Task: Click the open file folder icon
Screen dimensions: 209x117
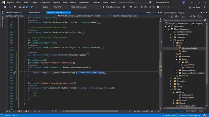Action: (20, 7)
